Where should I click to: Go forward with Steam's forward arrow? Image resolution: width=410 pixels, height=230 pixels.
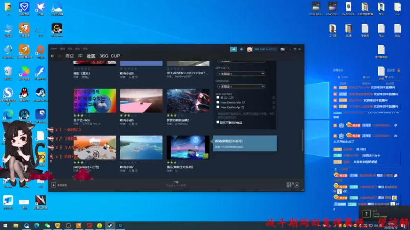(59, 56)
